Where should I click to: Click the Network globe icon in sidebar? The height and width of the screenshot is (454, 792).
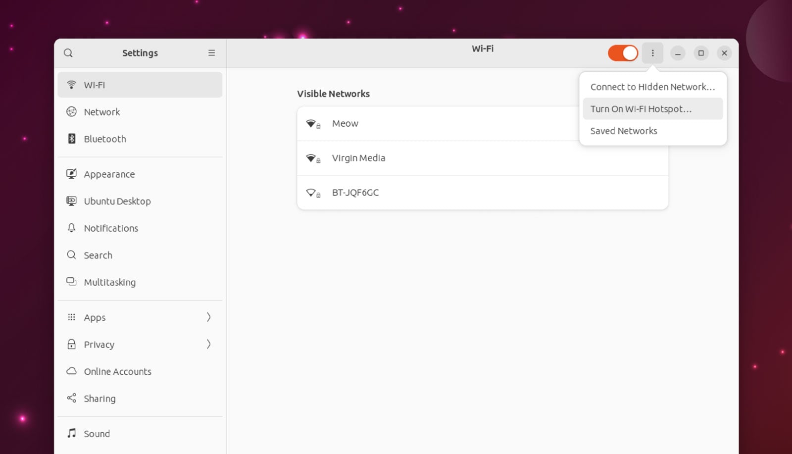pos(71,112)
